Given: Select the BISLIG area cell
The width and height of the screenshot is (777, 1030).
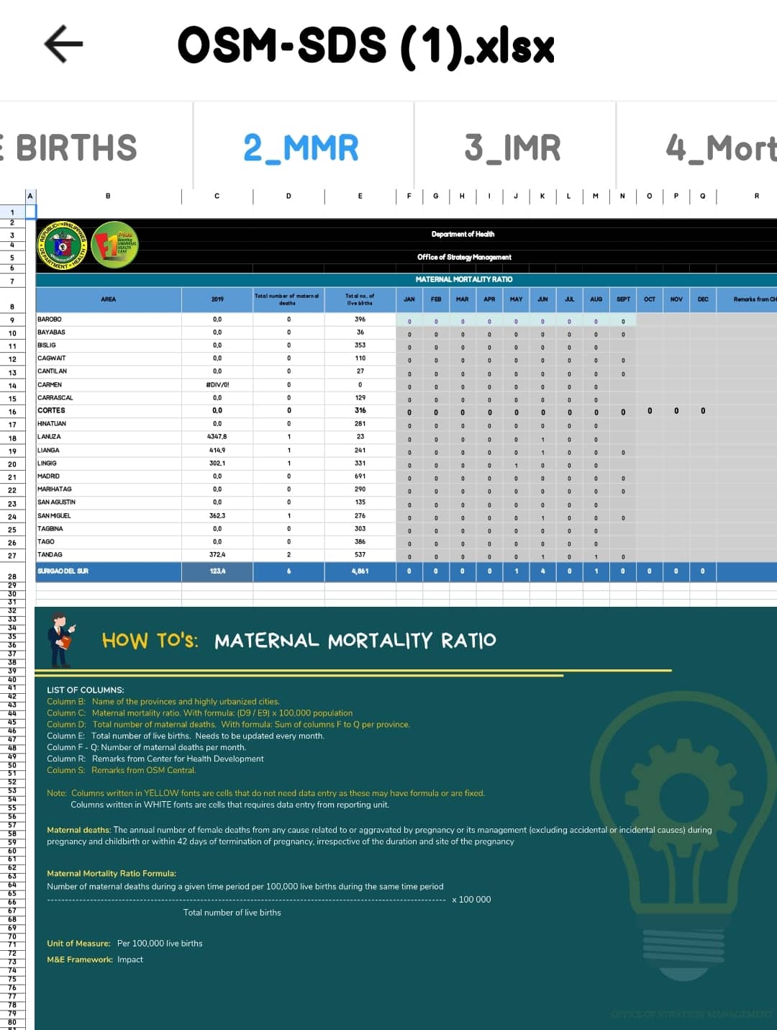Looking at the screenshot, I should pos(109,345).
